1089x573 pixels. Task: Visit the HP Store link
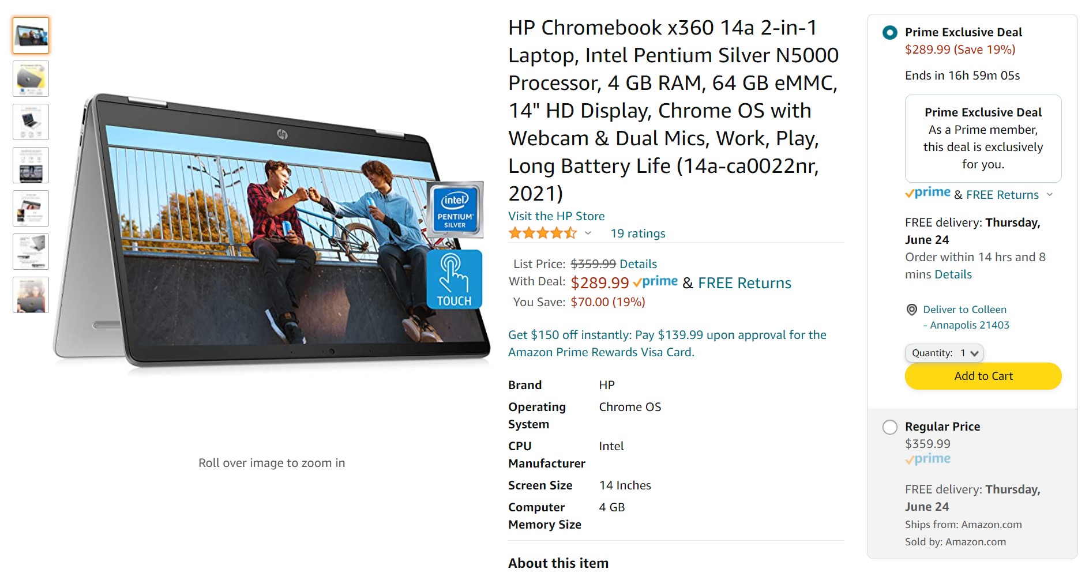click(x=556, y=216)
